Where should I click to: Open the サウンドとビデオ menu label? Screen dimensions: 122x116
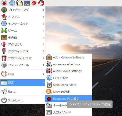pyautogui.click(x=20, y=58)
